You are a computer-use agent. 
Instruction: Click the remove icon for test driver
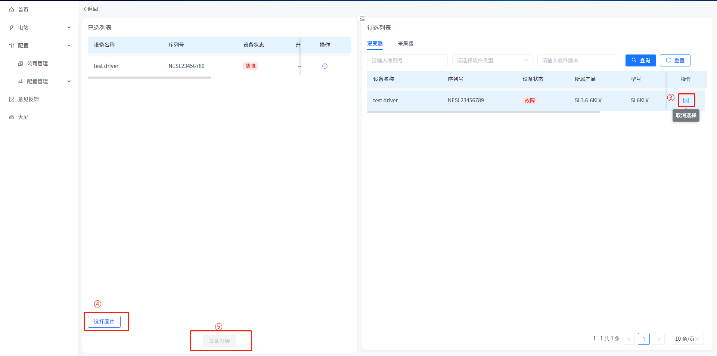pyautogui.click(x=325, y=66)
